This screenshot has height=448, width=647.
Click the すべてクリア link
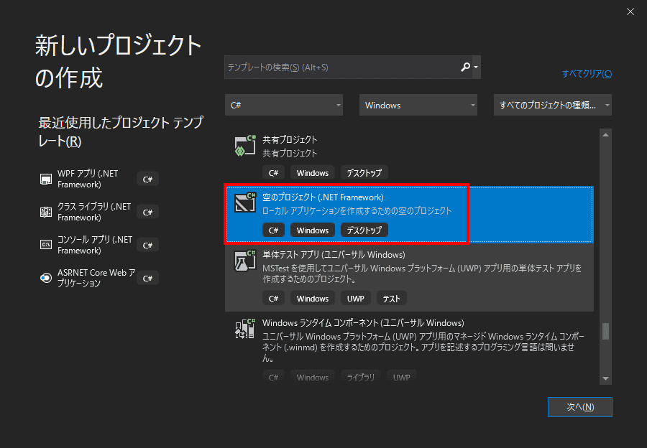tap(587, 73)
